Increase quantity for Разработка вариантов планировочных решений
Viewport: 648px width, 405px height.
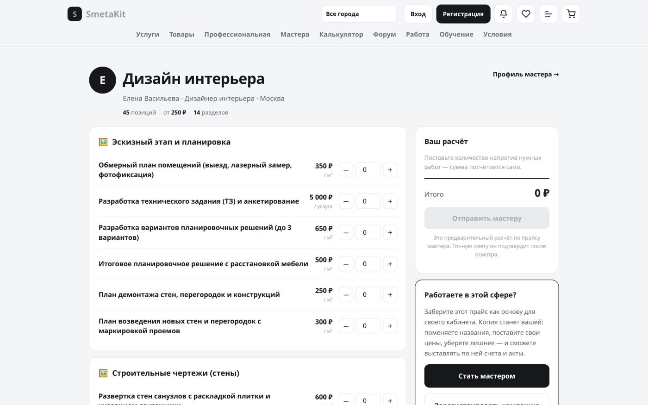tap(390, 232)
